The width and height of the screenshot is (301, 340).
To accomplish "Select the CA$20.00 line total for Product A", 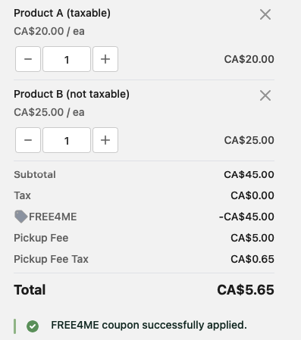I will (249, 59).
